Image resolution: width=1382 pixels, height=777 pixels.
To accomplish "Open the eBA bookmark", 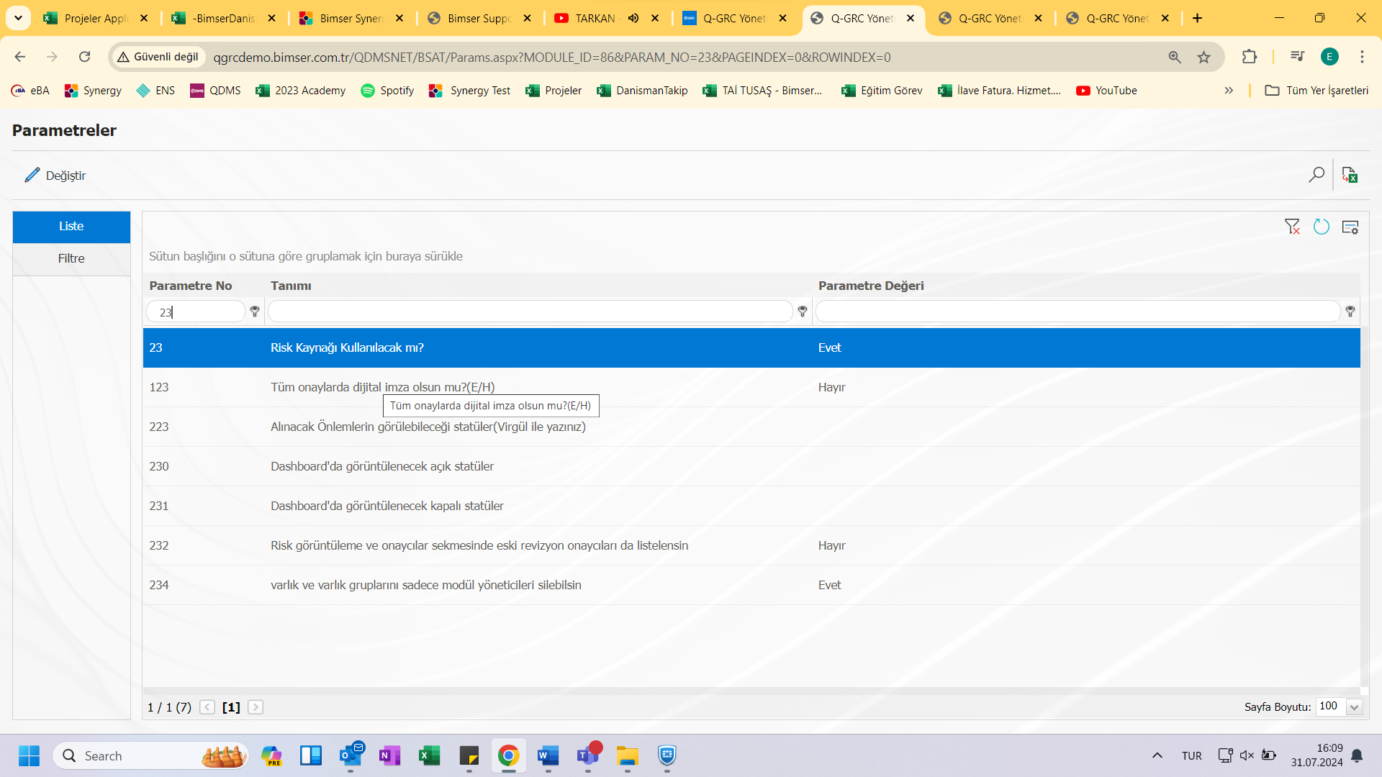I will coord(30,91).
